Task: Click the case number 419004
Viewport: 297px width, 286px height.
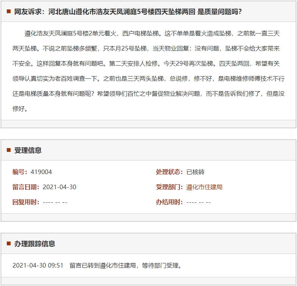Action: click(x=41, y=172)
